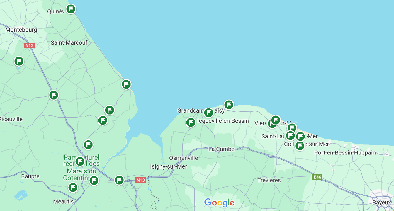The image size is (394, 211).
Task: Click the Bayeux town label
Action: [381, 202]
